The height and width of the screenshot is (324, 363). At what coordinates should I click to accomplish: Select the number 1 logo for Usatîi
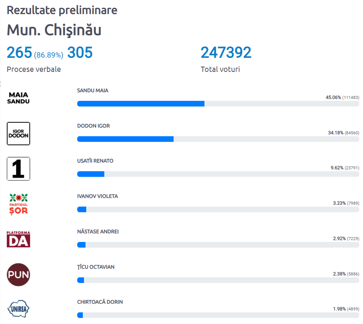[18, 169]
